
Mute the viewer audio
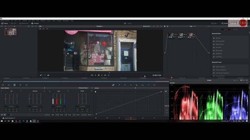click(x=48, y=75)
